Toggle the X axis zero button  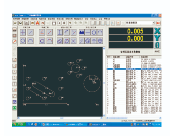157,31
